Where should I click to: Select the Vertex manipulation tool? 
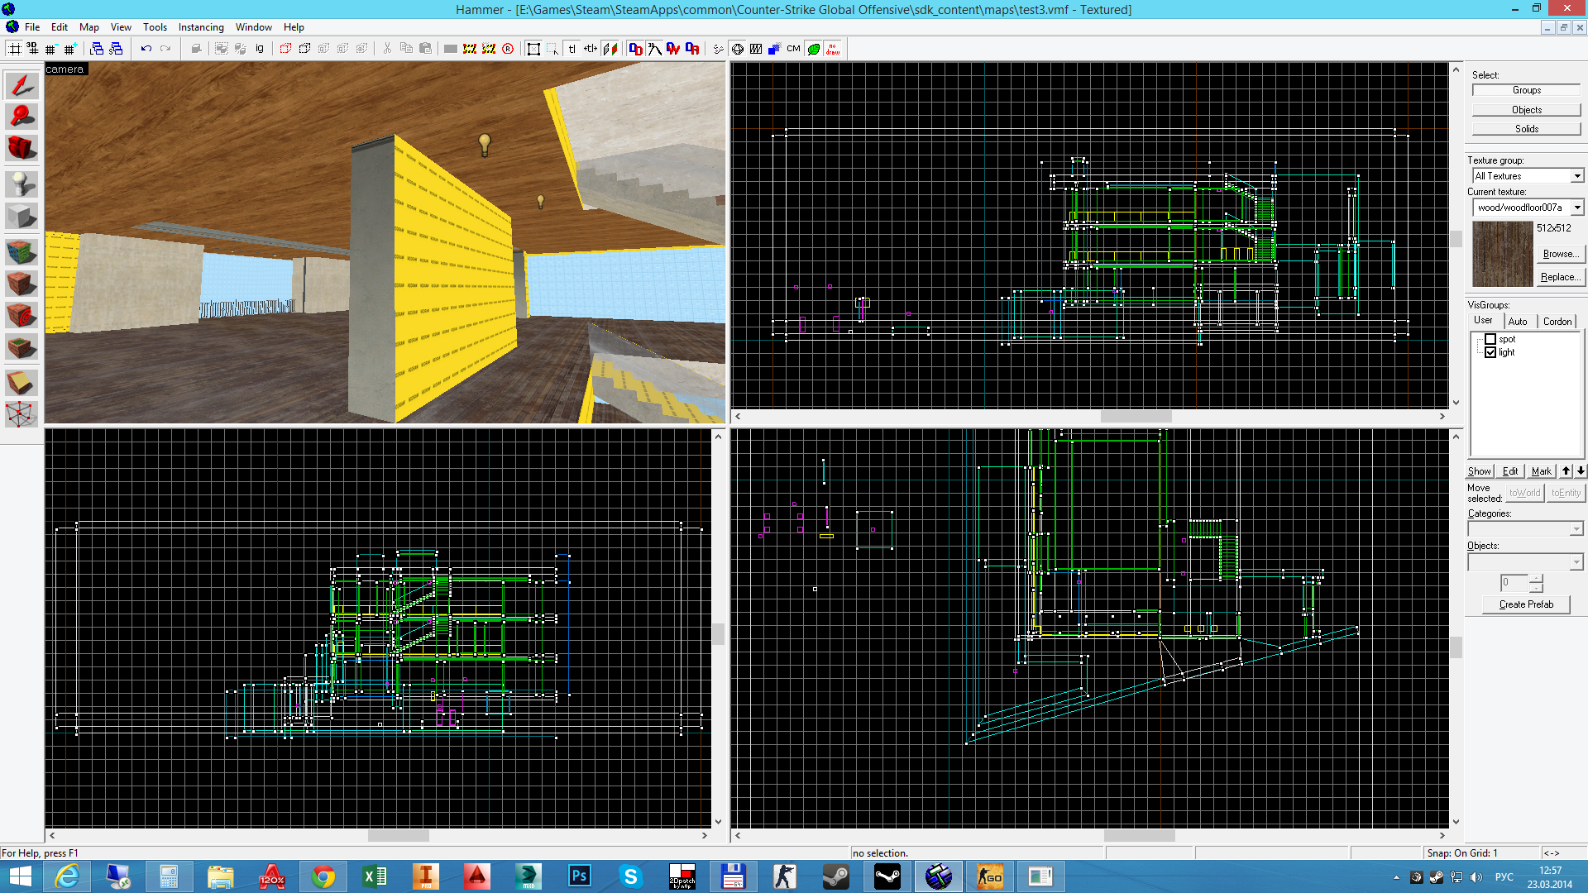coord(22,414)
